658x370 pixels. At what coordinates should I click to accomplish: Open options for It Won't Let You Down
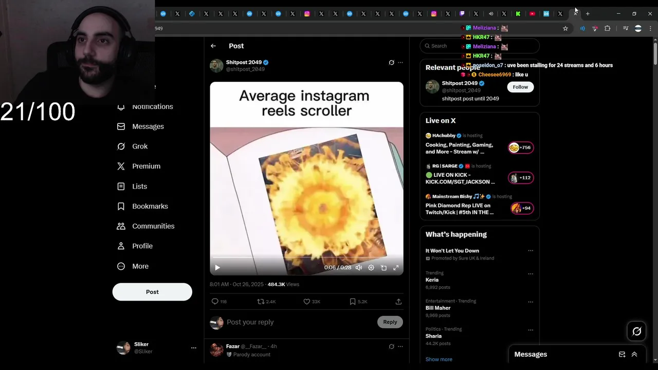(x=531, y=251)
